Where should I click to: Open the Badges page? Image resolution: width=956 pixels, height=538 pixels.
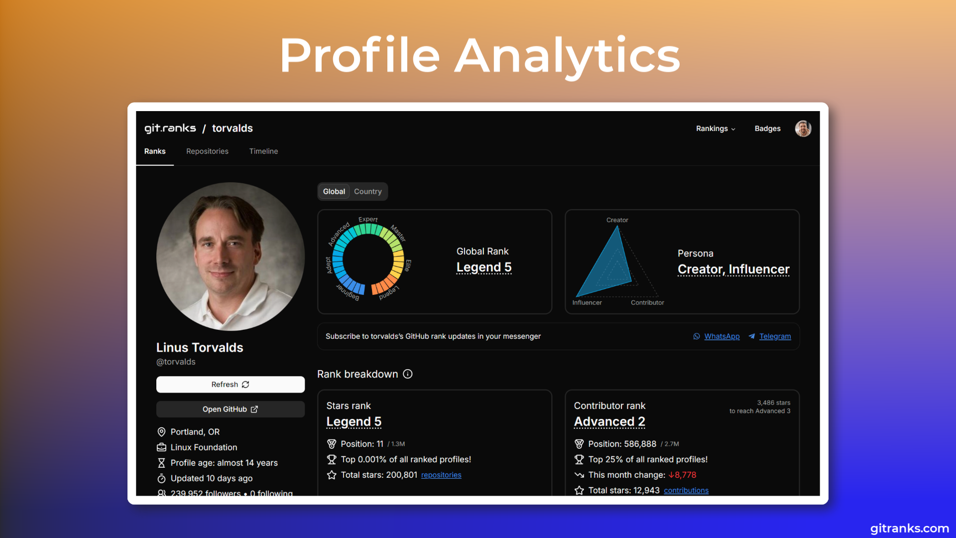767,129
